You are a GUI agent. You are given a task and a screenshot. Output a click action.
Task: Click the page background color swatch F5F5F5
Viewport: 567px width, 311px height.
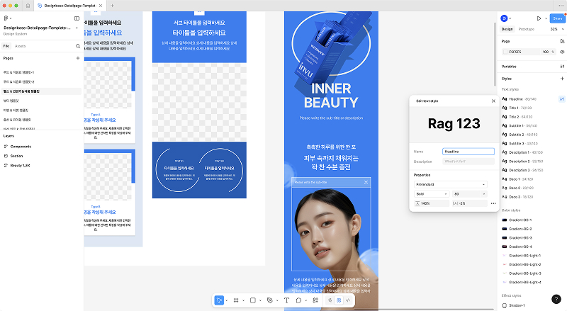tap(505, 52)
